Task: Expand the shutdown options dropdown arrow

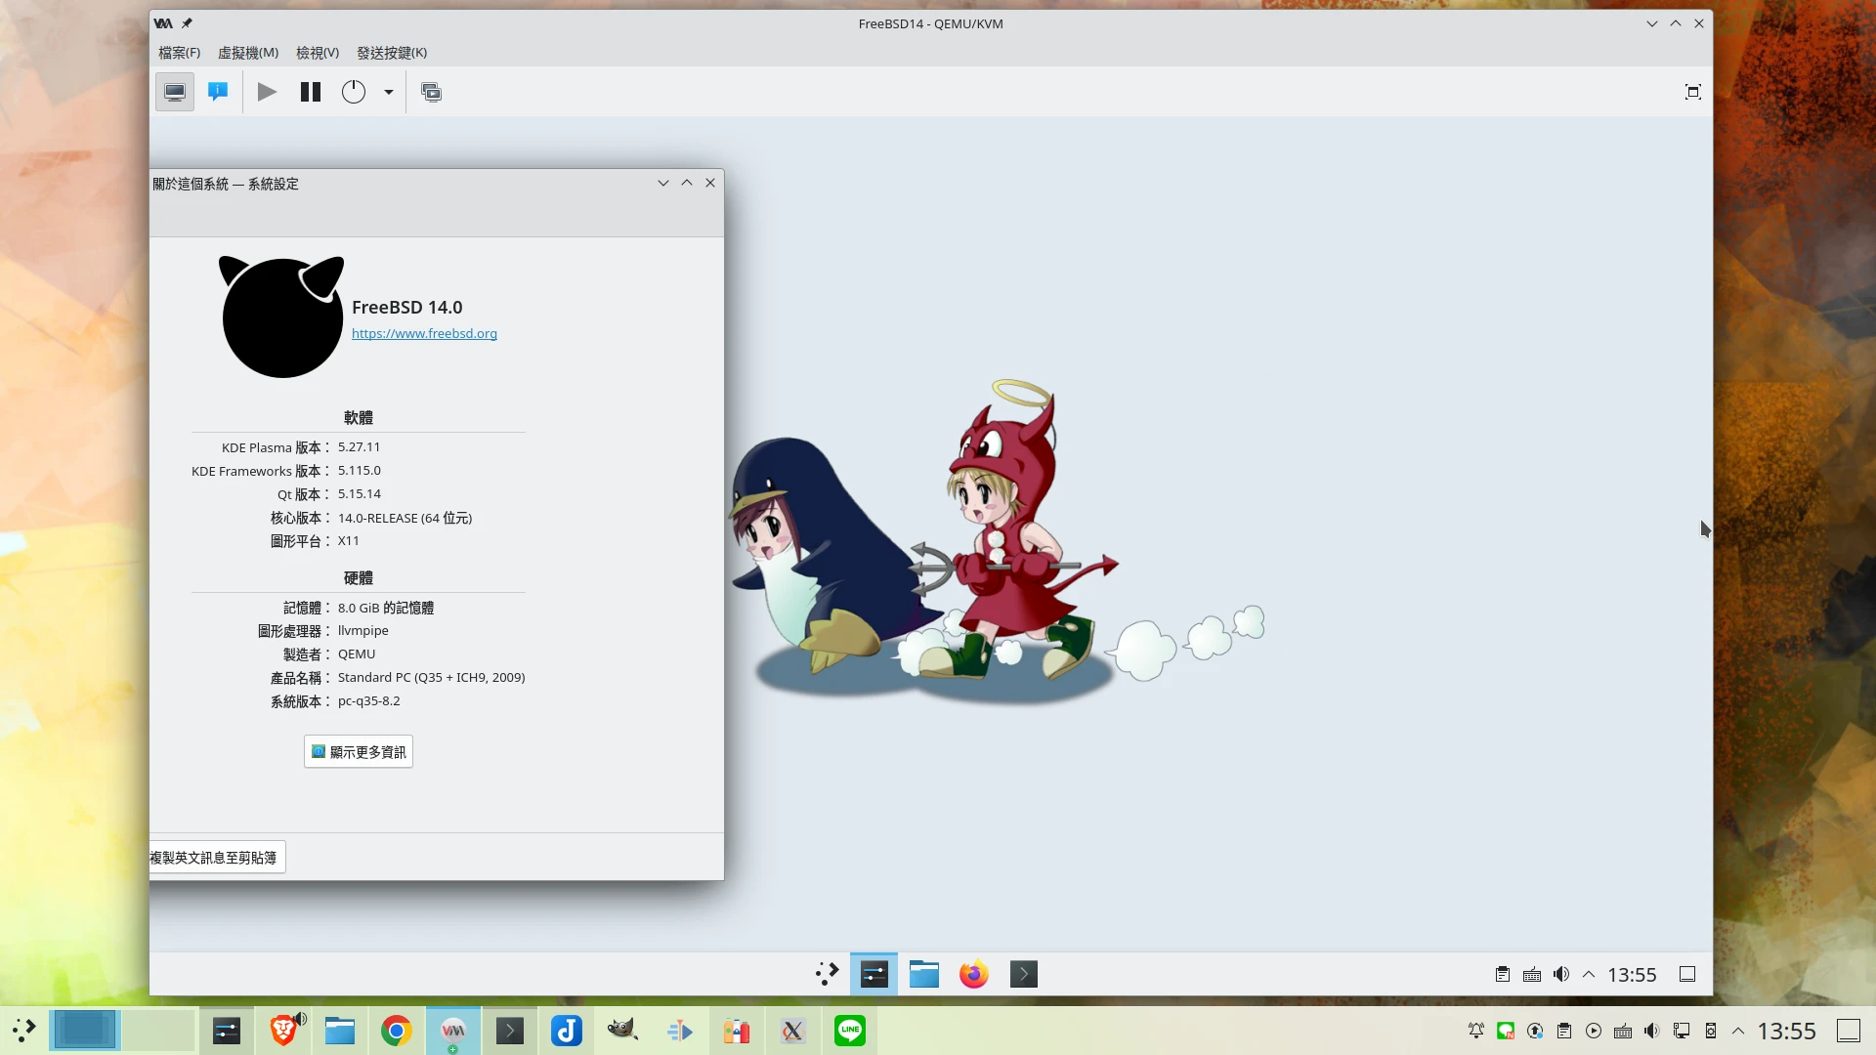Action: point(389,92)
